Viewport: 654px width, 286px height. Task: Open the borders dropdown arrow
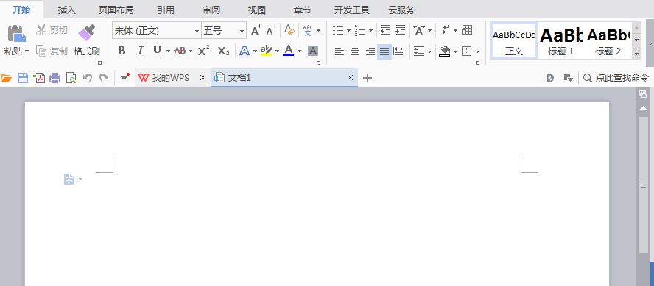pyautogui.click(x=477, y=52)
